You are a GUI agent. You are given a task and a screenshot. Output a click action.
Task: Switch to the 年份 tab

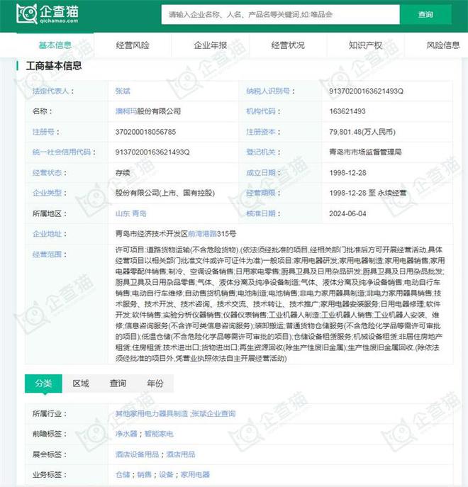click(x=155, y=384)
